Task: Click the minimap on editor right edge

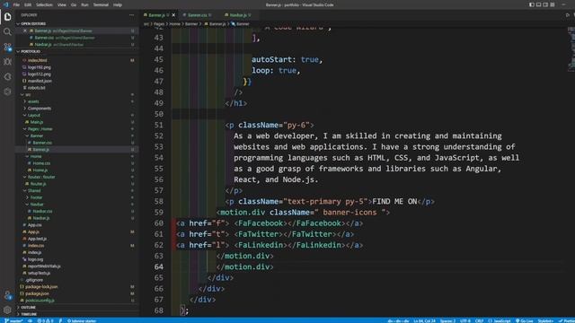Action: 571,49
